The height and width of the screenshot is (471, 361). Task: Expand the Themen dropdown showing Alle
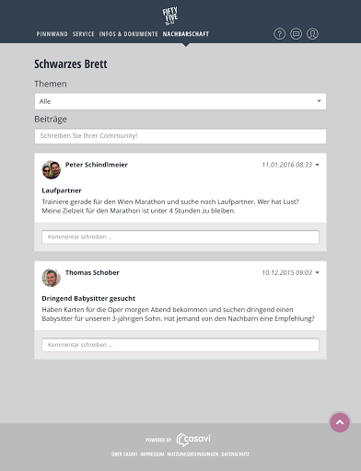(180, 101)
